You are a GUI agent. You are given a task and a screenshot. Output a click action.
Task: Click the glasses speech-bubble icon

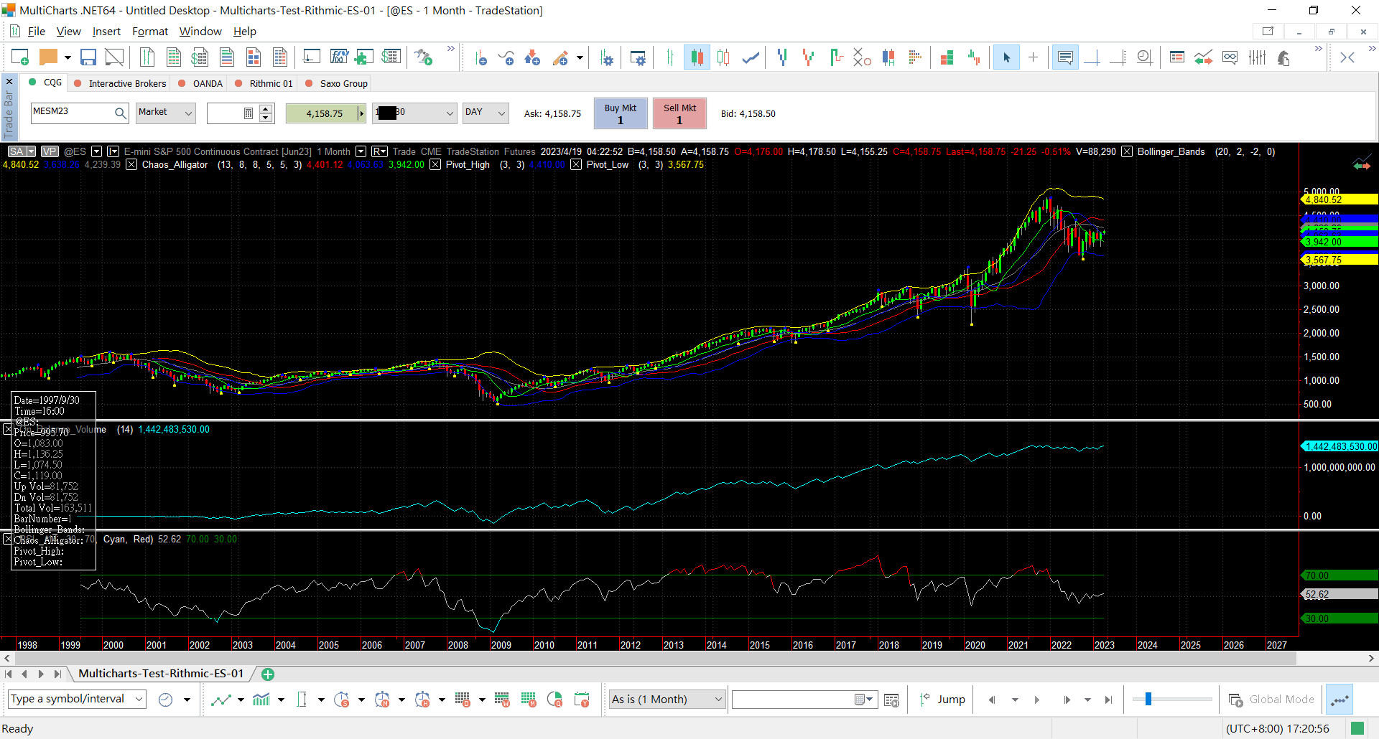click(x=1230, y=57)
